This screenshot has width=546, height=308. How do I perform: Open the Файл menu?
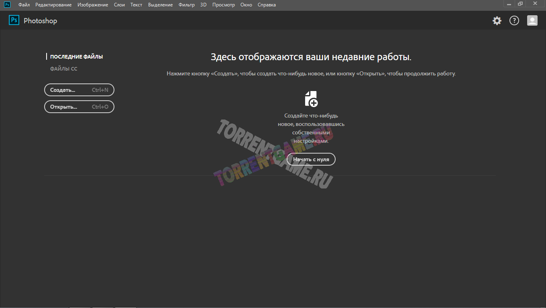(24, 4)
